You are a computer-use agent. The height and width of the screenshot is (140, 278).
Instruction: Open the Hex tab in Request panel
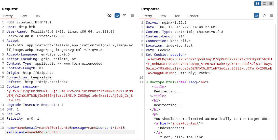tap(37, 16)
